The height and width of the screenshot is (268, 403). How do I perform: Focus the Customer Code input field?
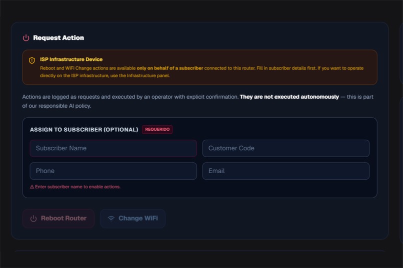pos(286,148)
